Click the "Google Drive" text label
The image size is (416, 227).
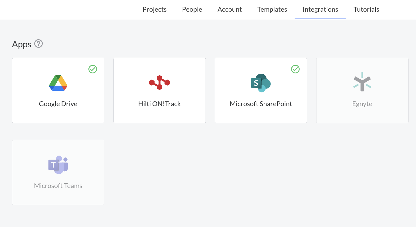(x=58, y=104)
